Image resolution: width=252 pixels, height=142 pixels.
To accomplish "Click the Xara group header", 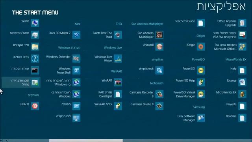I will click(77, 24).
